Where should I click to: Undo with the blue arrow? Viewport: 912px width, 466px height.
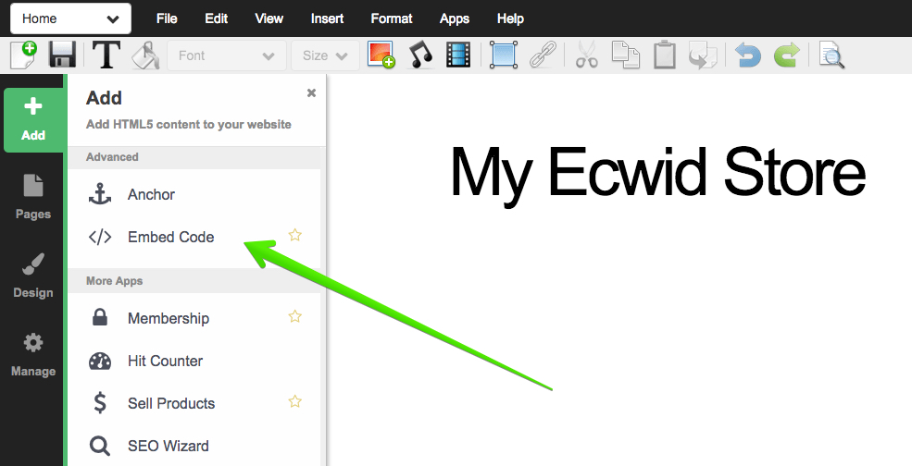[748, 55]
